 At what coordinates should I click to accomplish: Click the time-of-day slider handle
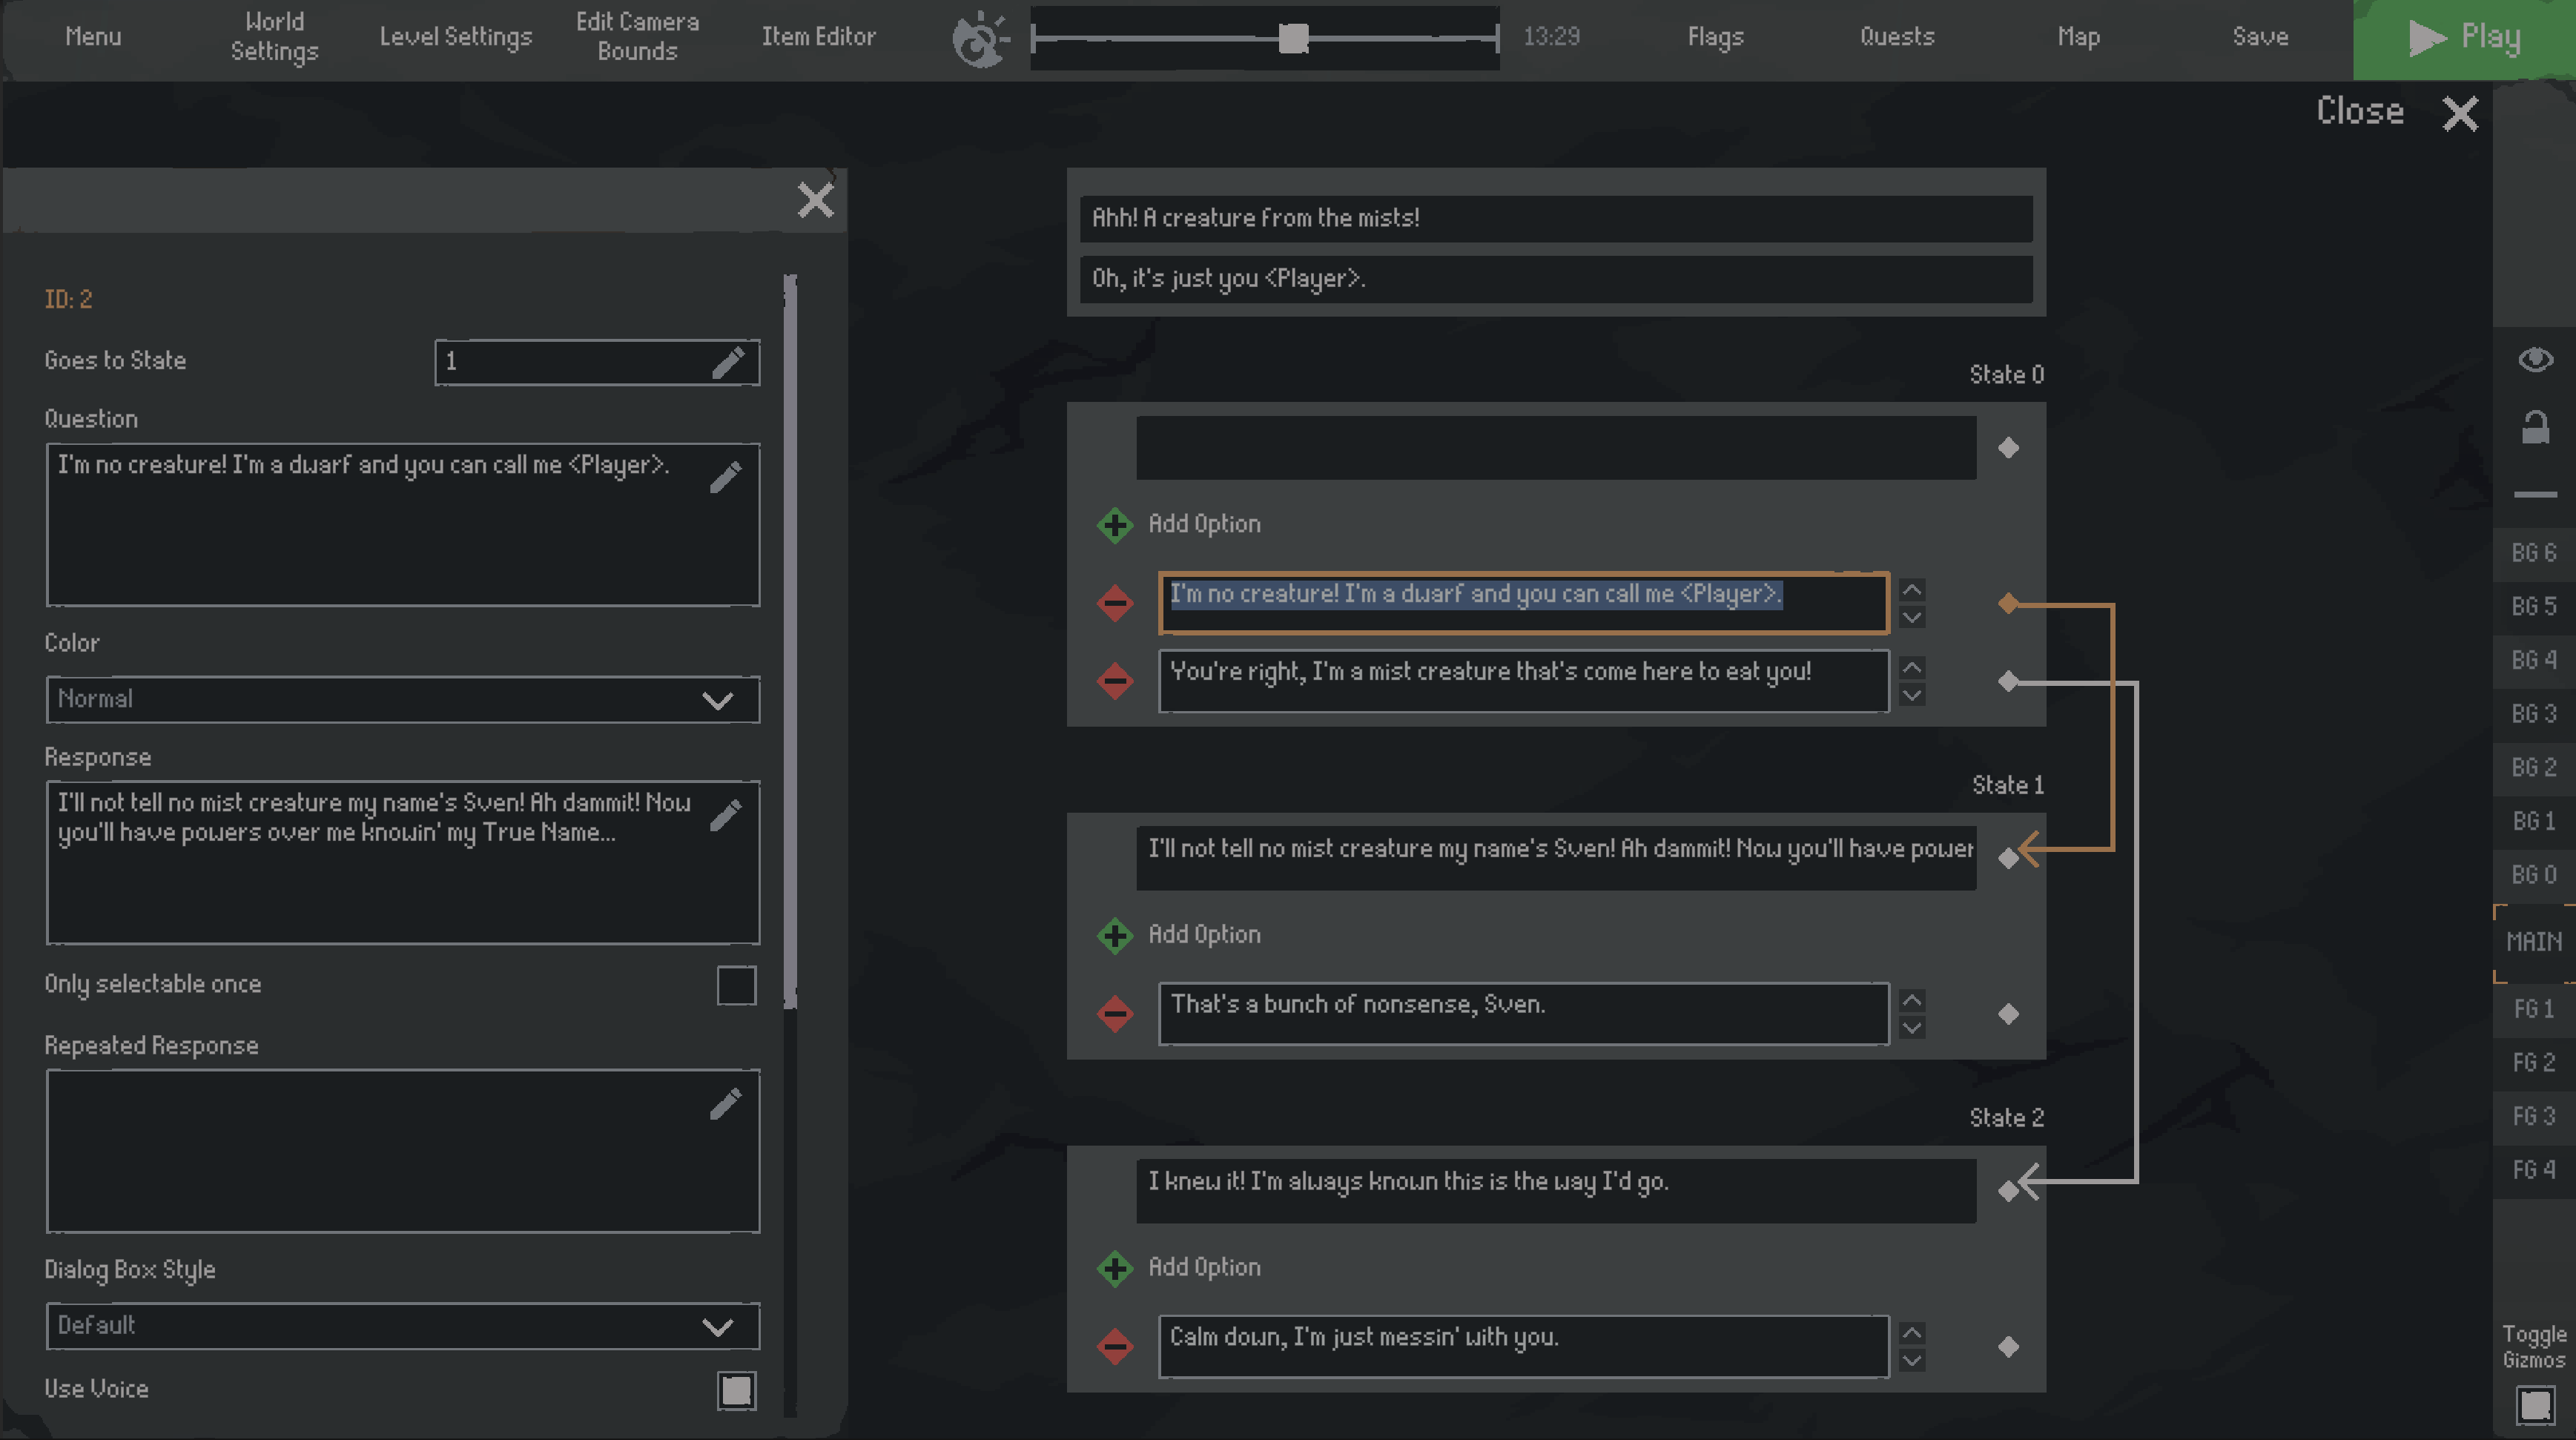1293,38
